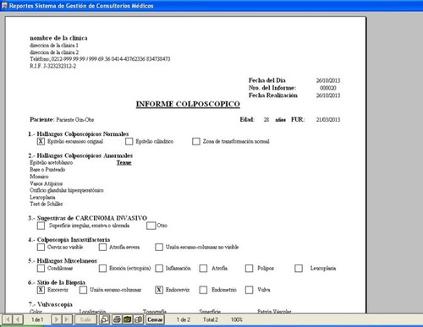423x327 pixels.
Task: Click the Salir button
Action: click(x=85, y=319)
